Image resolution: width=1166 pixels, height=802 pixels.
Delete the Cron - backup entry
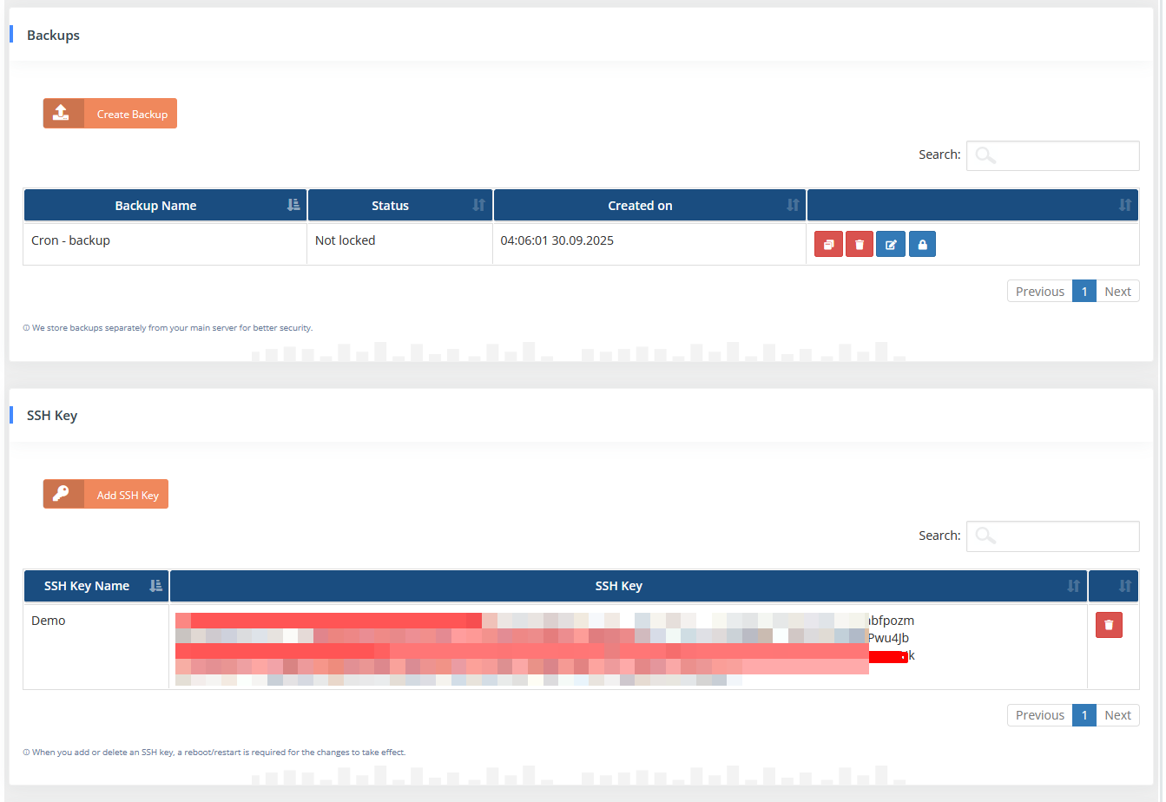pyautogui.click(x=860, y=245)
